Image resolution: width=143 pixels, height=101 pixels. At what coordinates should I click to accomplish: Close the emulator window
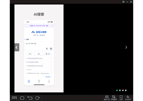131,2
